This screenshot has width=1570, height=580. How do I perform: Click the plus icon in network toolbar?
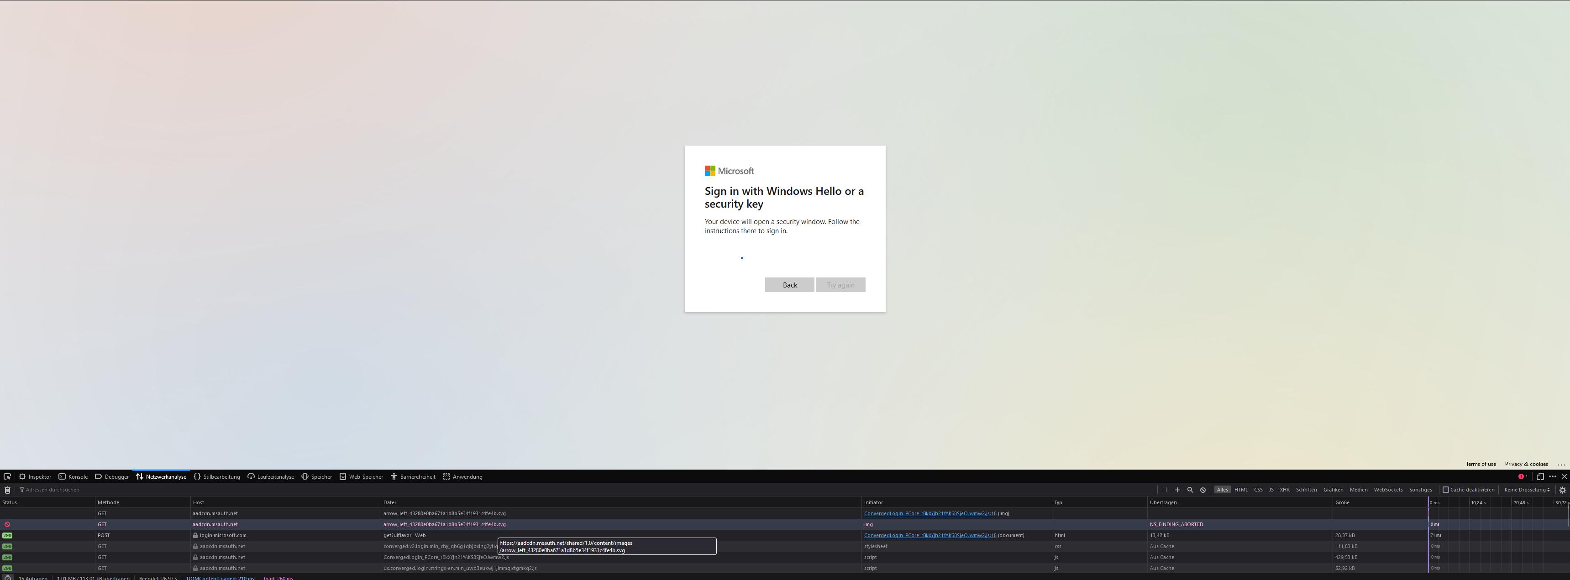pos(1177,490)
